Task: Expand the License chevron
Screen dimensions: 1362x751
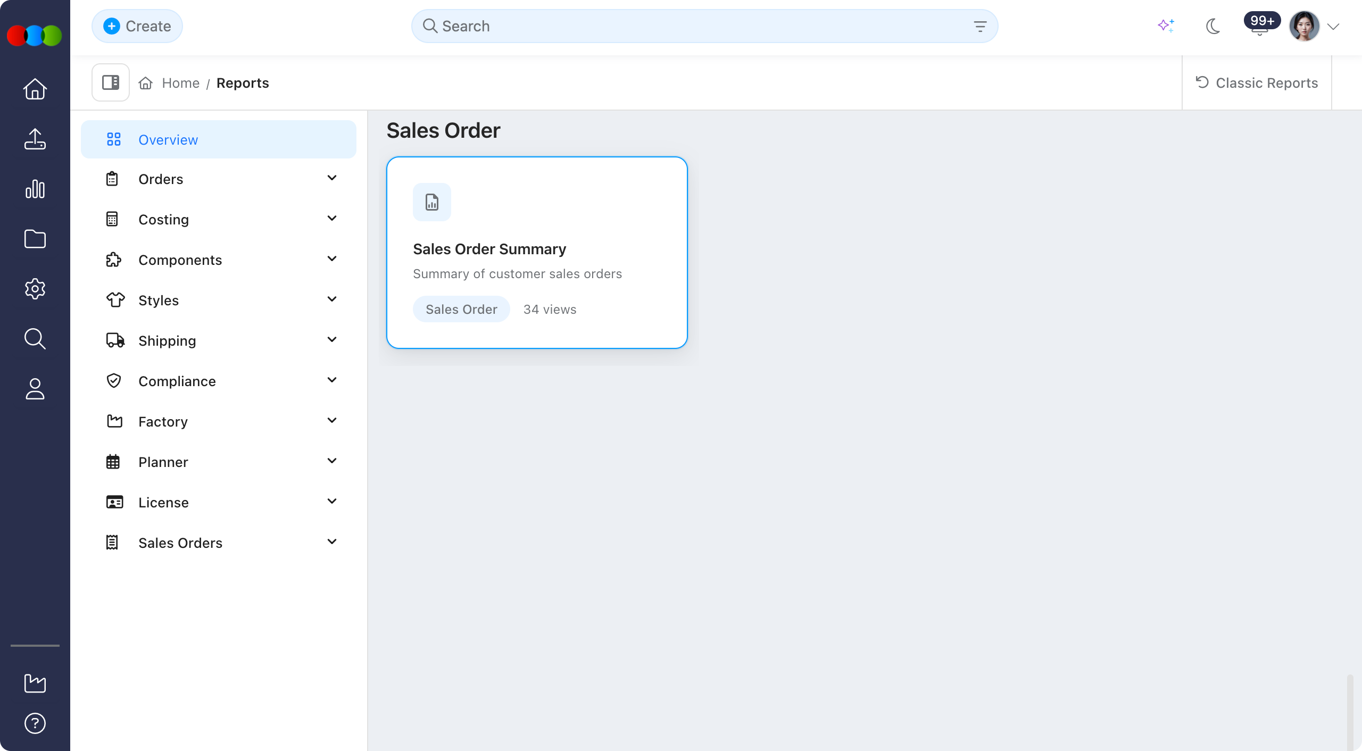Action: click(332, 502)
